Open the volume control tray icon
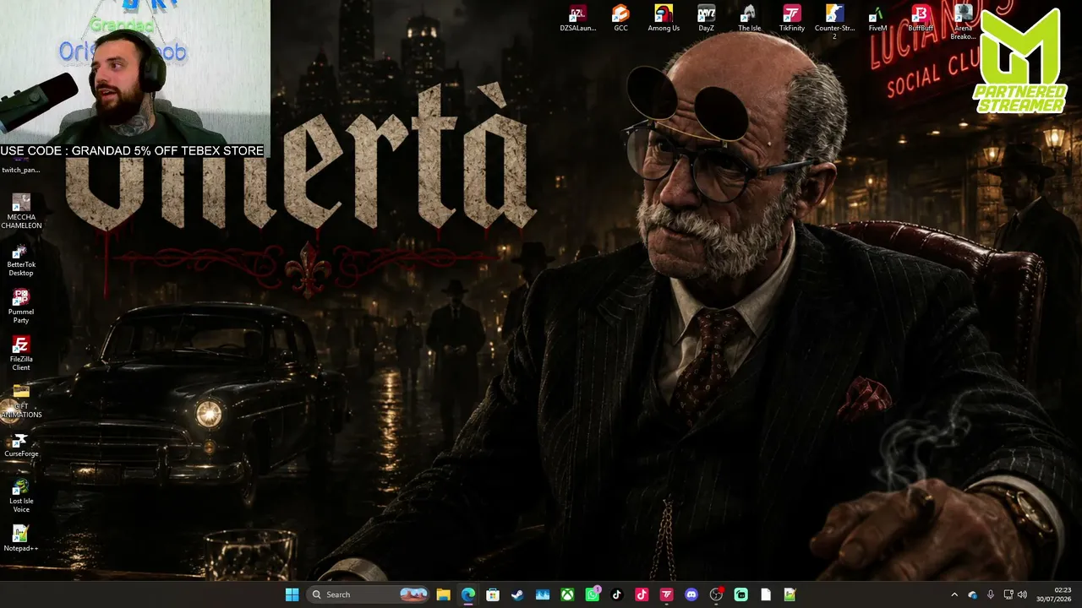This screenshot has height=608, width=1082. point(1022,594)
